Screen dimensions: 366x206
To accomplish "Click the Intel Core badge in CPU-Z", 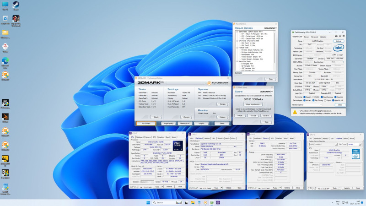I will (178, 146).
